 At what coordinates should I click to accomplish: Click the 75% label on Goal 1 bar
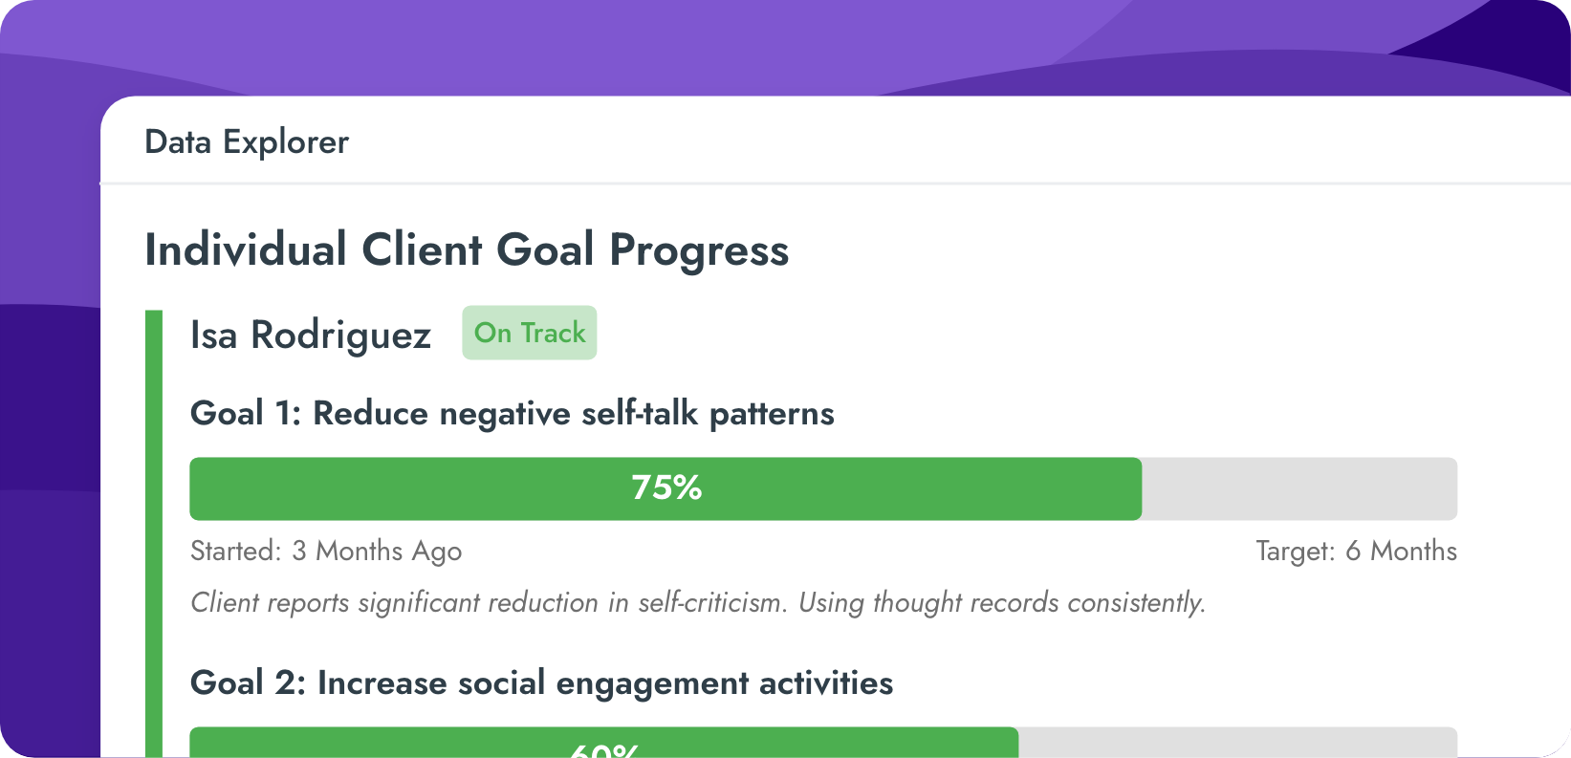click(x=666, y=487)
